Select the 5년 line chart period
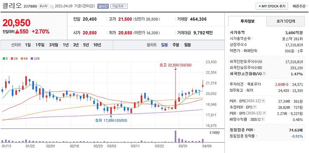 [x=86, y=45]
